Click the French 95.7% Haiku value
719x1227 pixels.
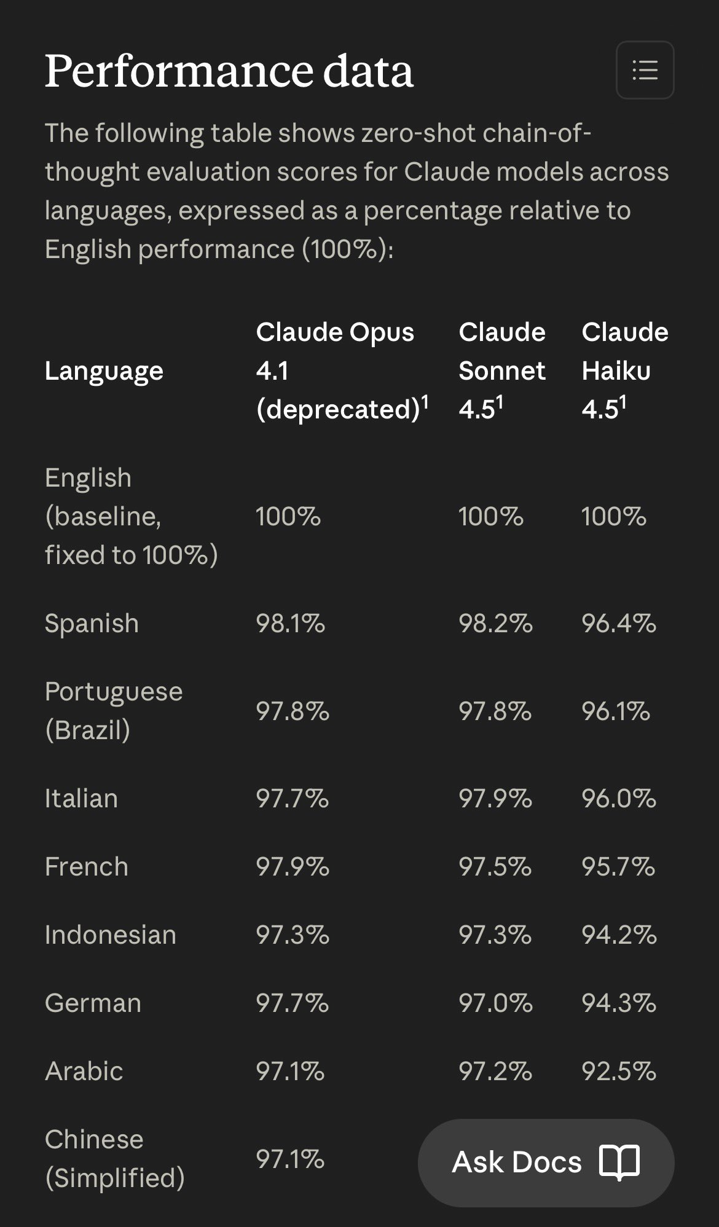point(618,867)
